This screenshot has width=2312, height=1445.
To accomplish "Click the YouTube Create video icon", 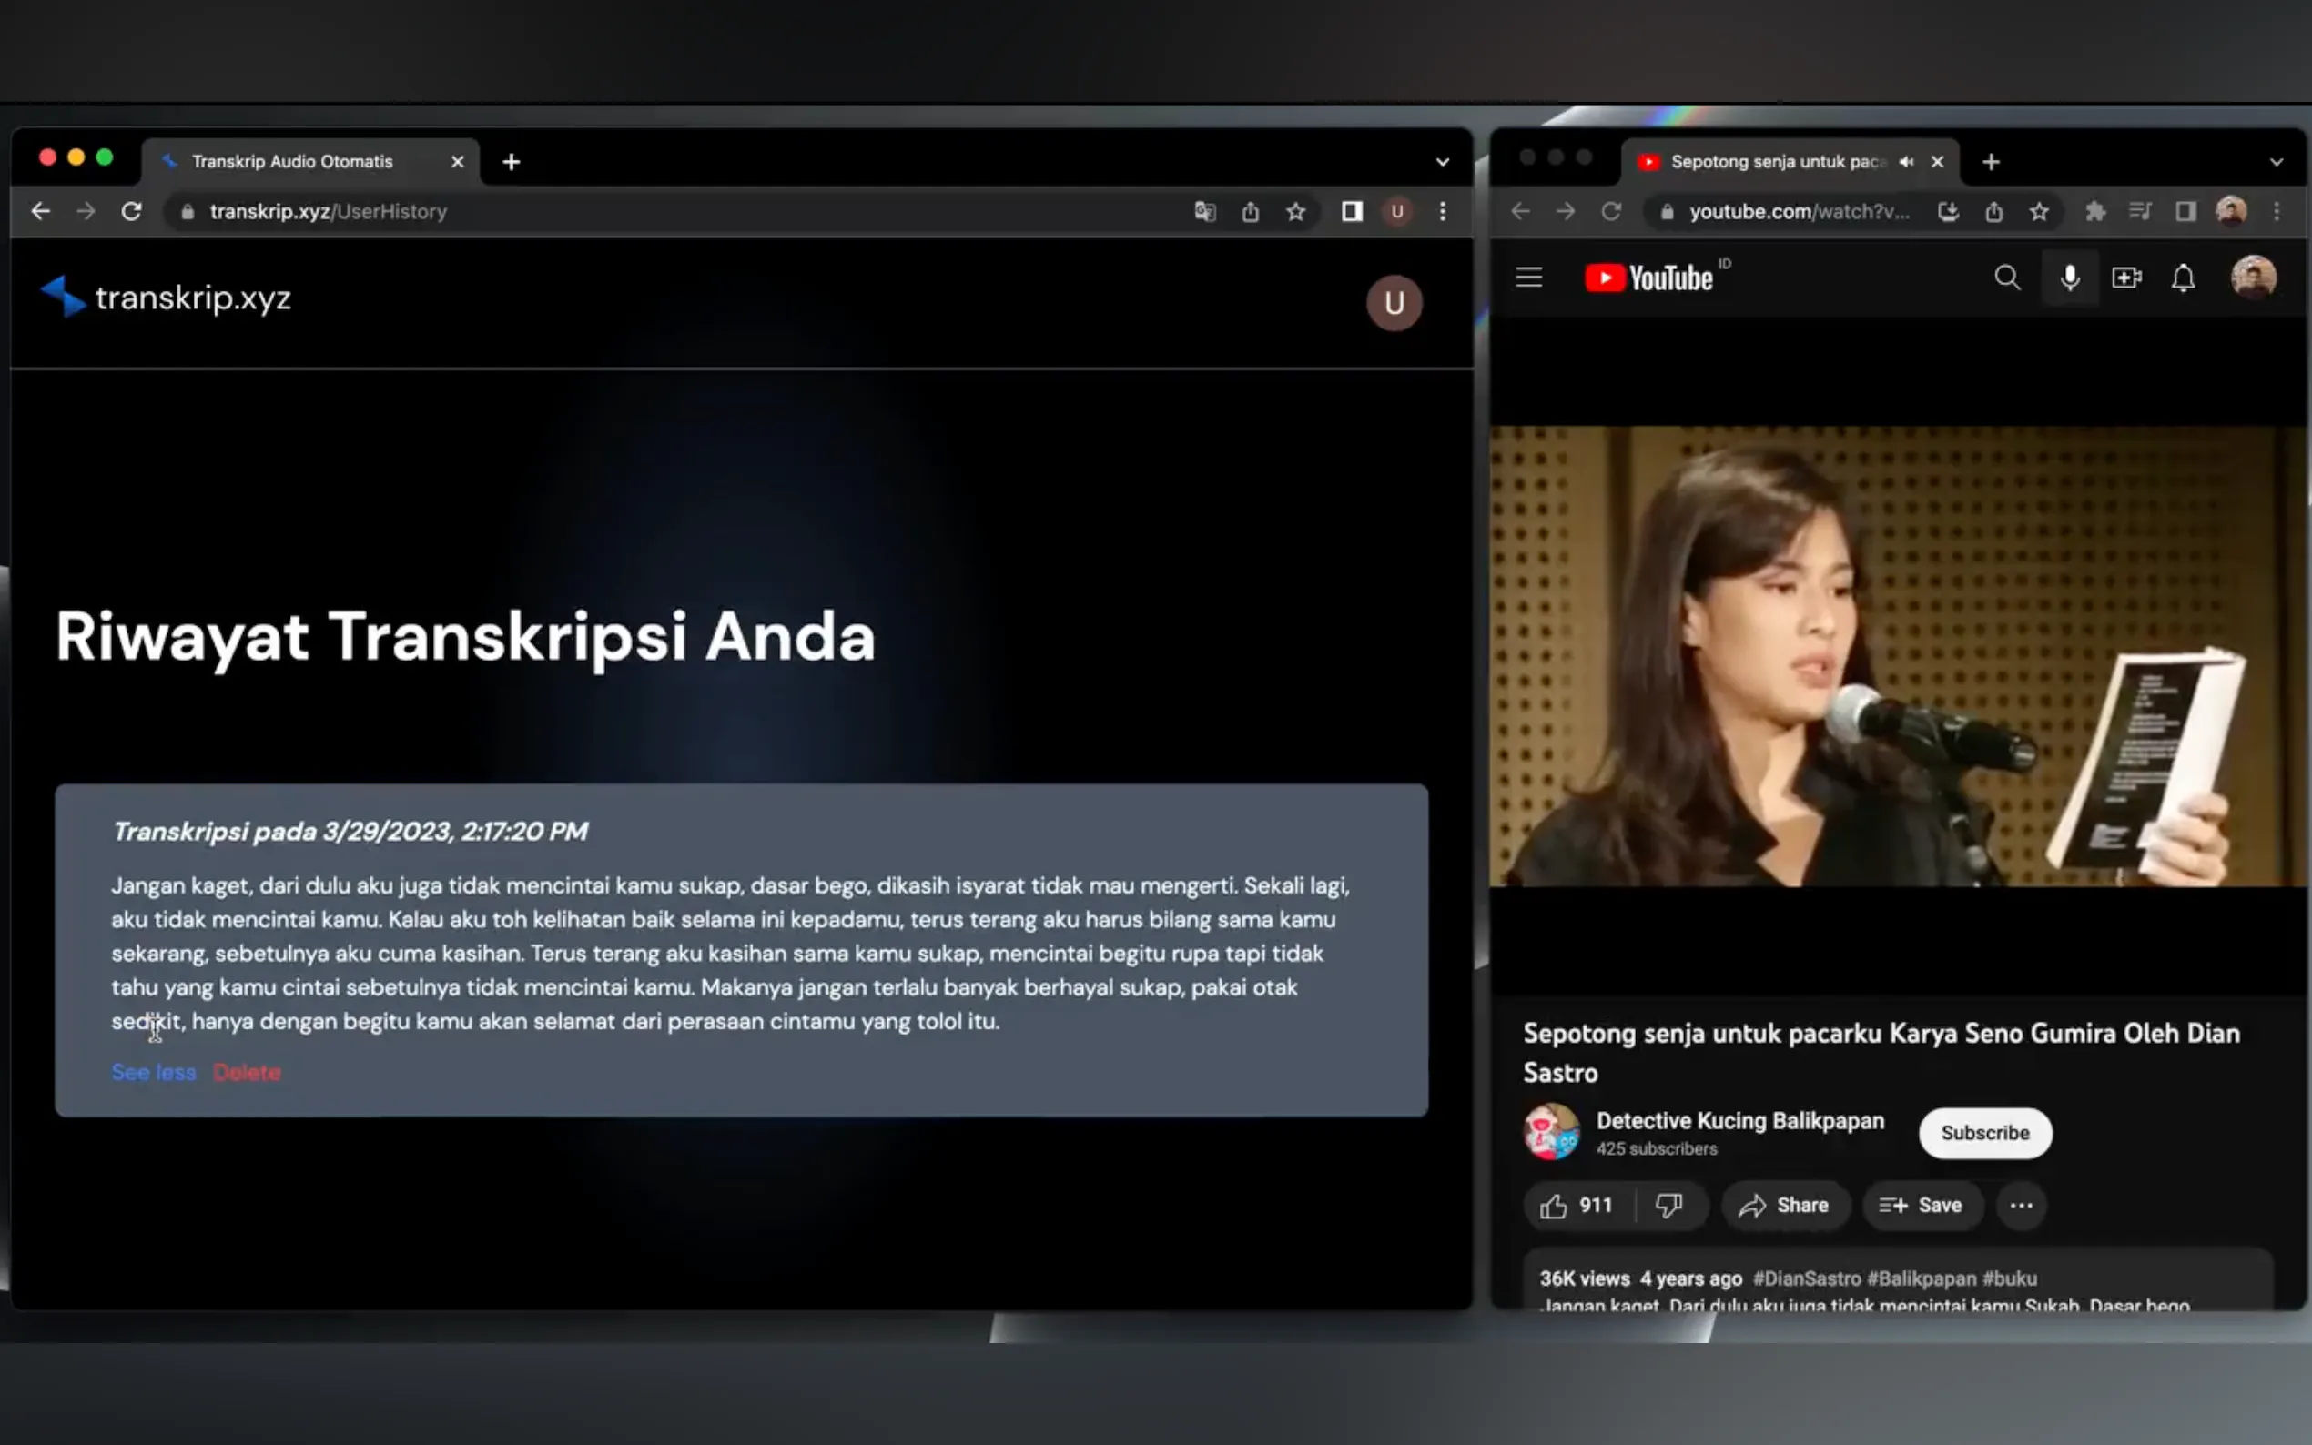I will coord(2125,278).
